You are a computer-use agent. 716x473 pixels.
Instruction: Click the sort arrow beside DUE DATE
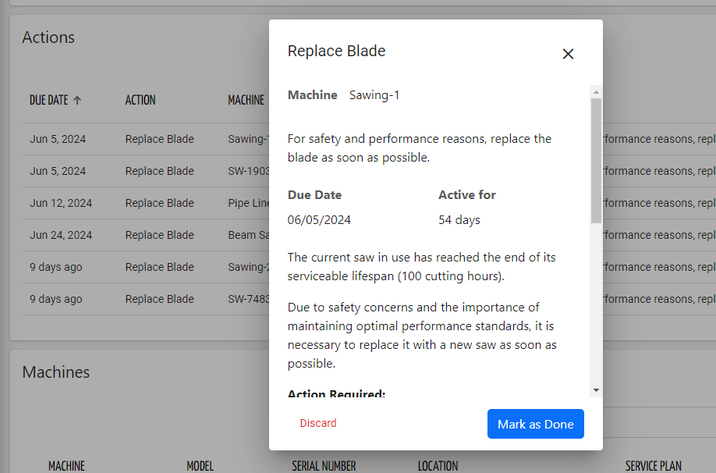[x=77, y=100]
